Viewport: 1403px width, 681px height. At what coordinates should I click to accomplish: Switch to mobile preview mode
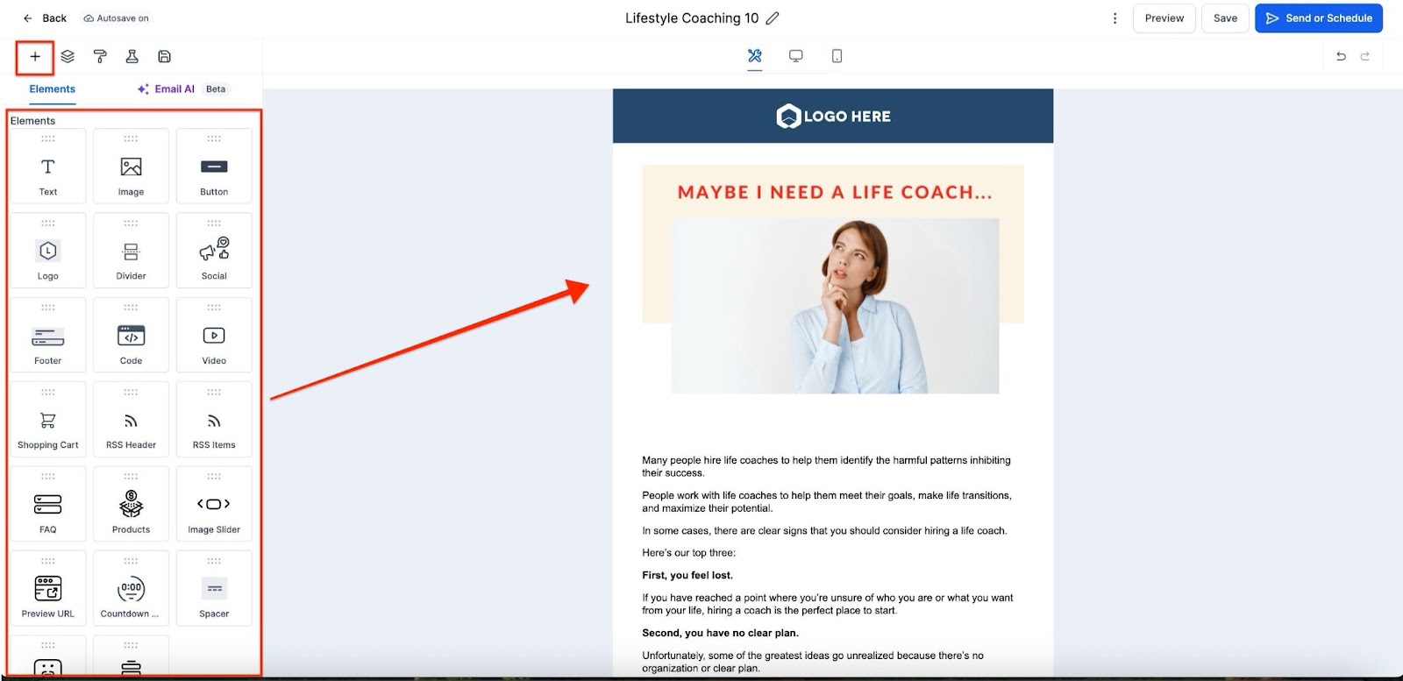point(837,56)
